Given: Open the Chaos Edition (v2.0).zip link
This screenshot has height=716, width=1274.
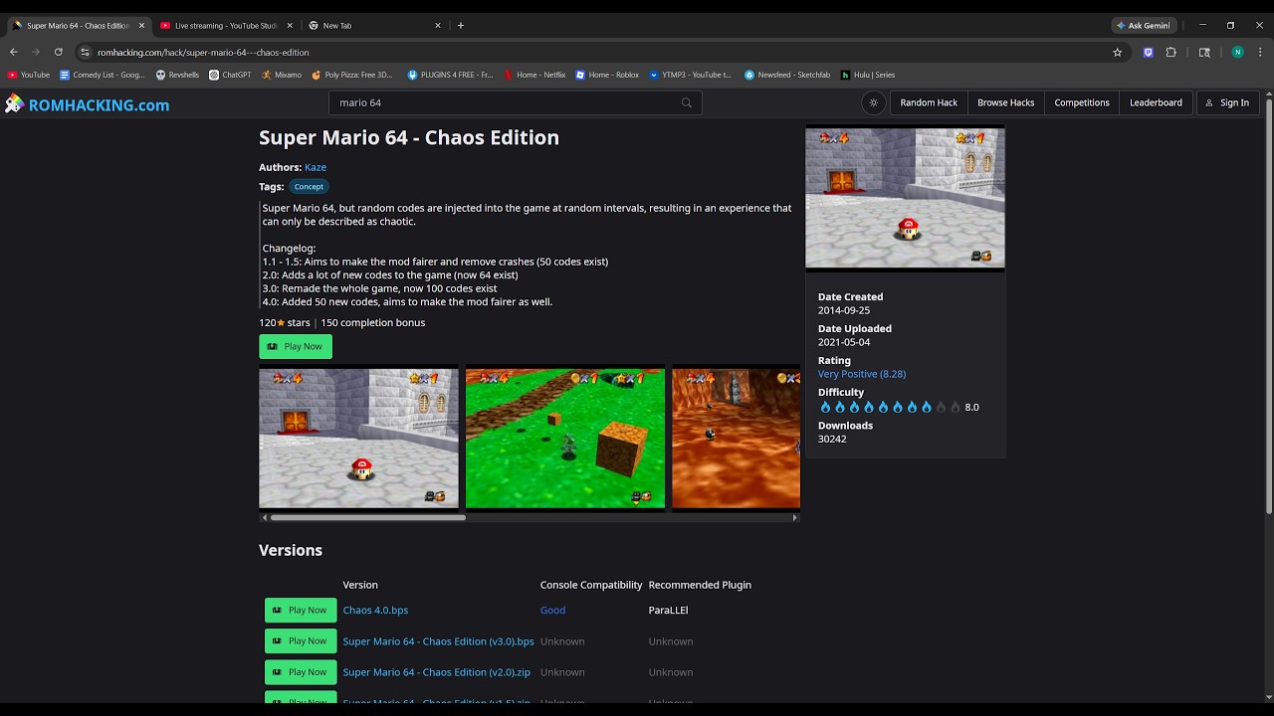Looking at the screenshot, I should (x=437, y=672).
